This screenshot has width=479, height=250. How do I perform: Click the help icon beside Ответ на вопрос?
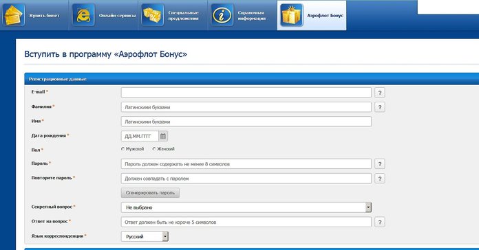point(380,222)
